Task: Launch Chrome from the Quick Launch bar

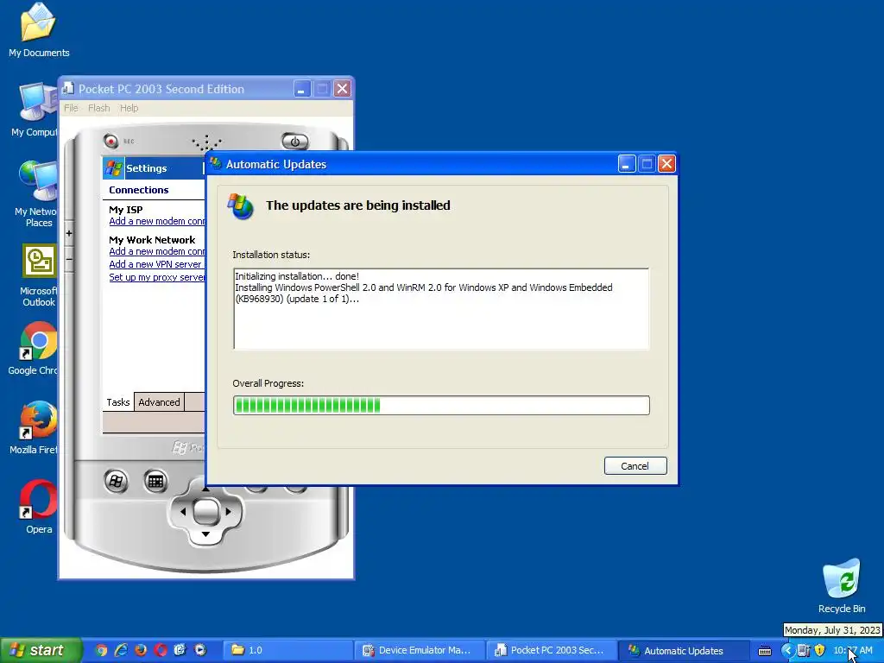Action: point(101,650)
